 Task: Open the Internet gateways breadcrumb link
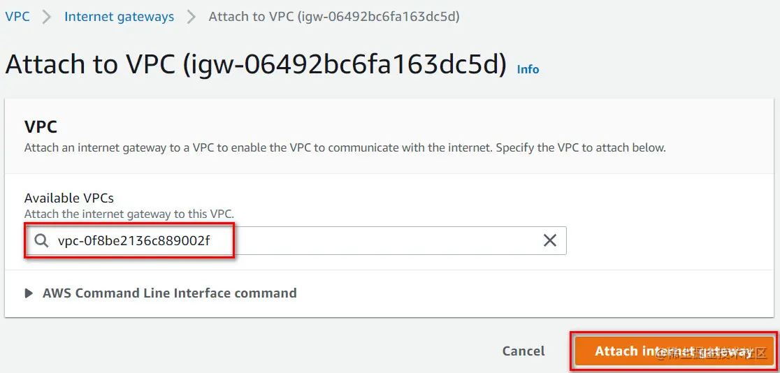pos(120,16)
